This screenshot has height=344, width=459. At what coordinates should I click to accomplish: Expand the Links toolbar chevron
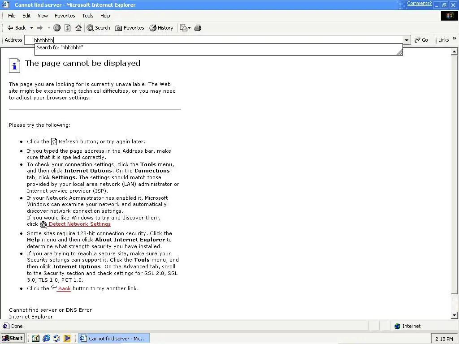(x=454, y=39)
